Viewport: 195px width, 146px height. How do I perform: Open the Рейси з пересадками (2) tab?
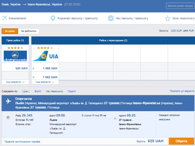(x=113, y=40)
